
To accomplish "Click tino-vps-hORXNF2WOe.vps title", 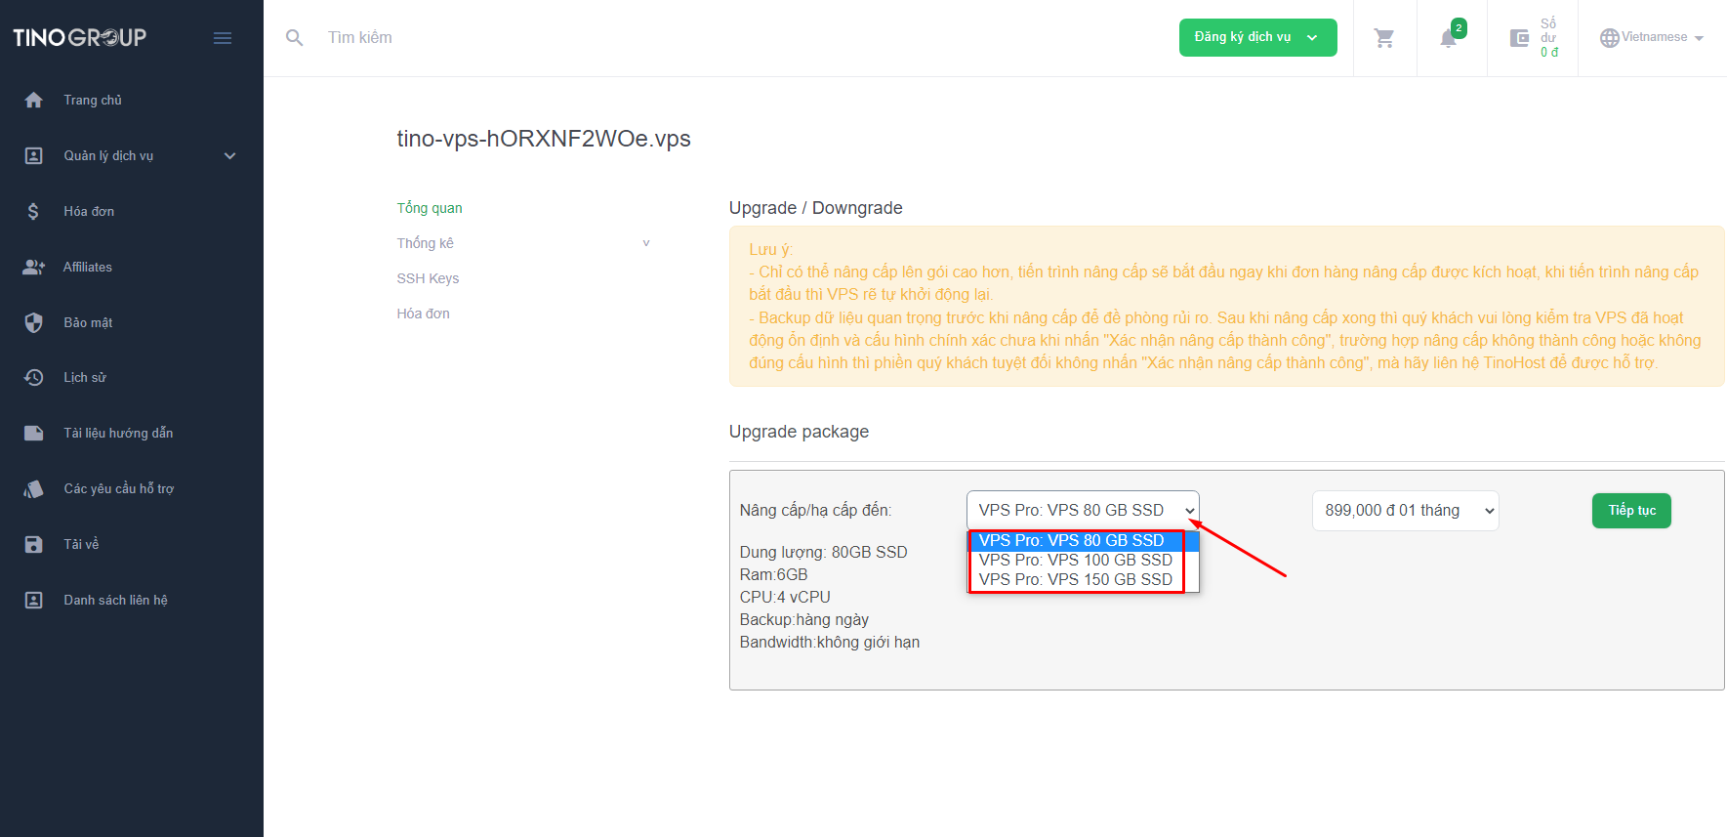I will (544, 139).
